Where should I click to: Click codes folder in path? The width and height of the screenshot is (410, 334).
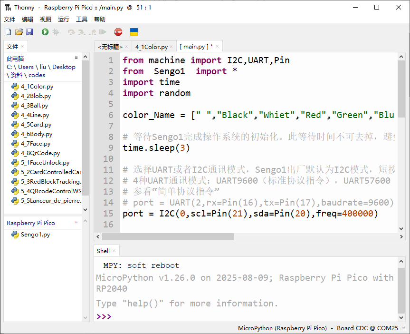pos(37,75)
